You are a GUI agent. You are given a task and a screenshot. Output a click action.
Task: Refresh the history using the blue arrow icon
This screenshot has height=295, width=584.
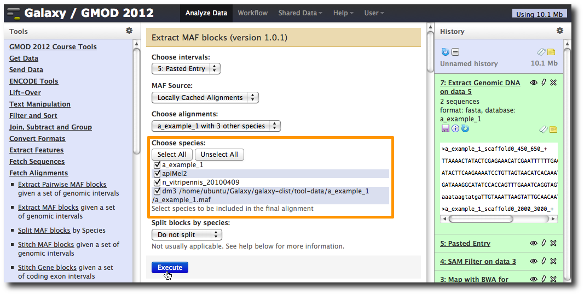[x=445, y=52]
